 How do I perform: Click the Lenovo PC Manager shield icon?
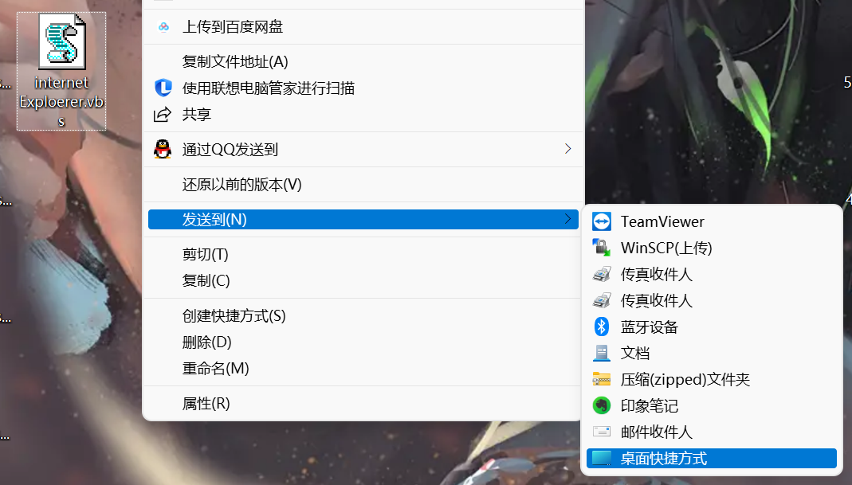click(163, 88)
